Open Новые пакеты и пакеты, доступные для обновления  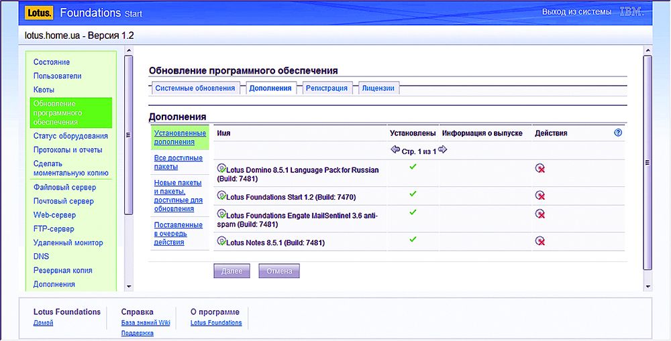(178, 196)
